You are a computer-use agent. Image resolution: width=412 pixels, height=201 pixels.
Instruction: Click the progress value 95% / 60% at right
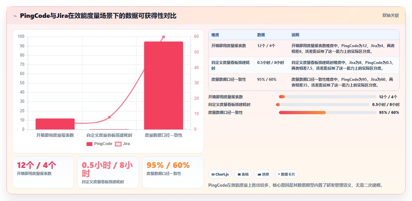coord(389,113)
